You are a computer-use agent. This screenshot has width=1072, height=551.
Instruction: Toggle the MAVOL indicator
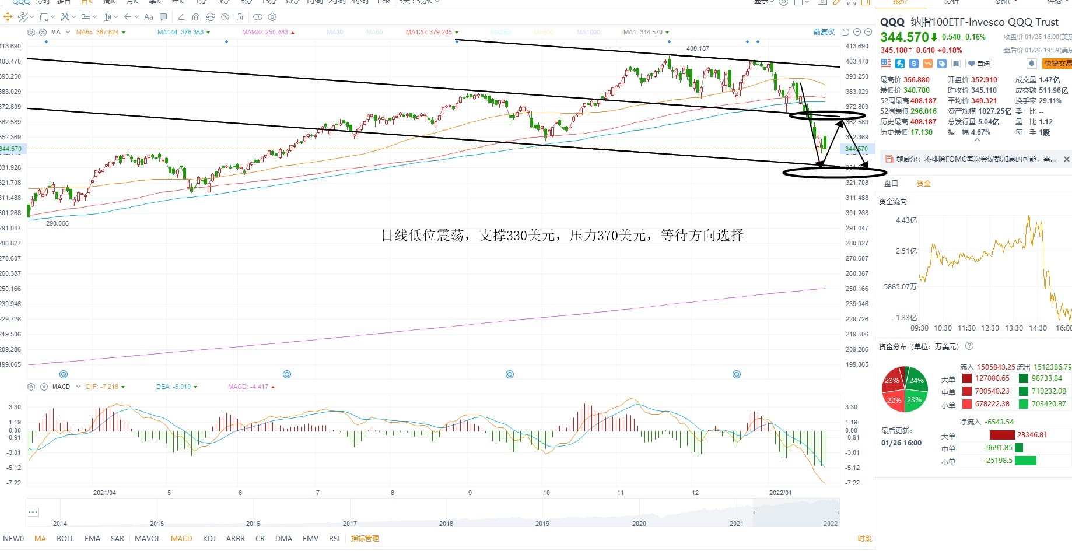point(148,538)
